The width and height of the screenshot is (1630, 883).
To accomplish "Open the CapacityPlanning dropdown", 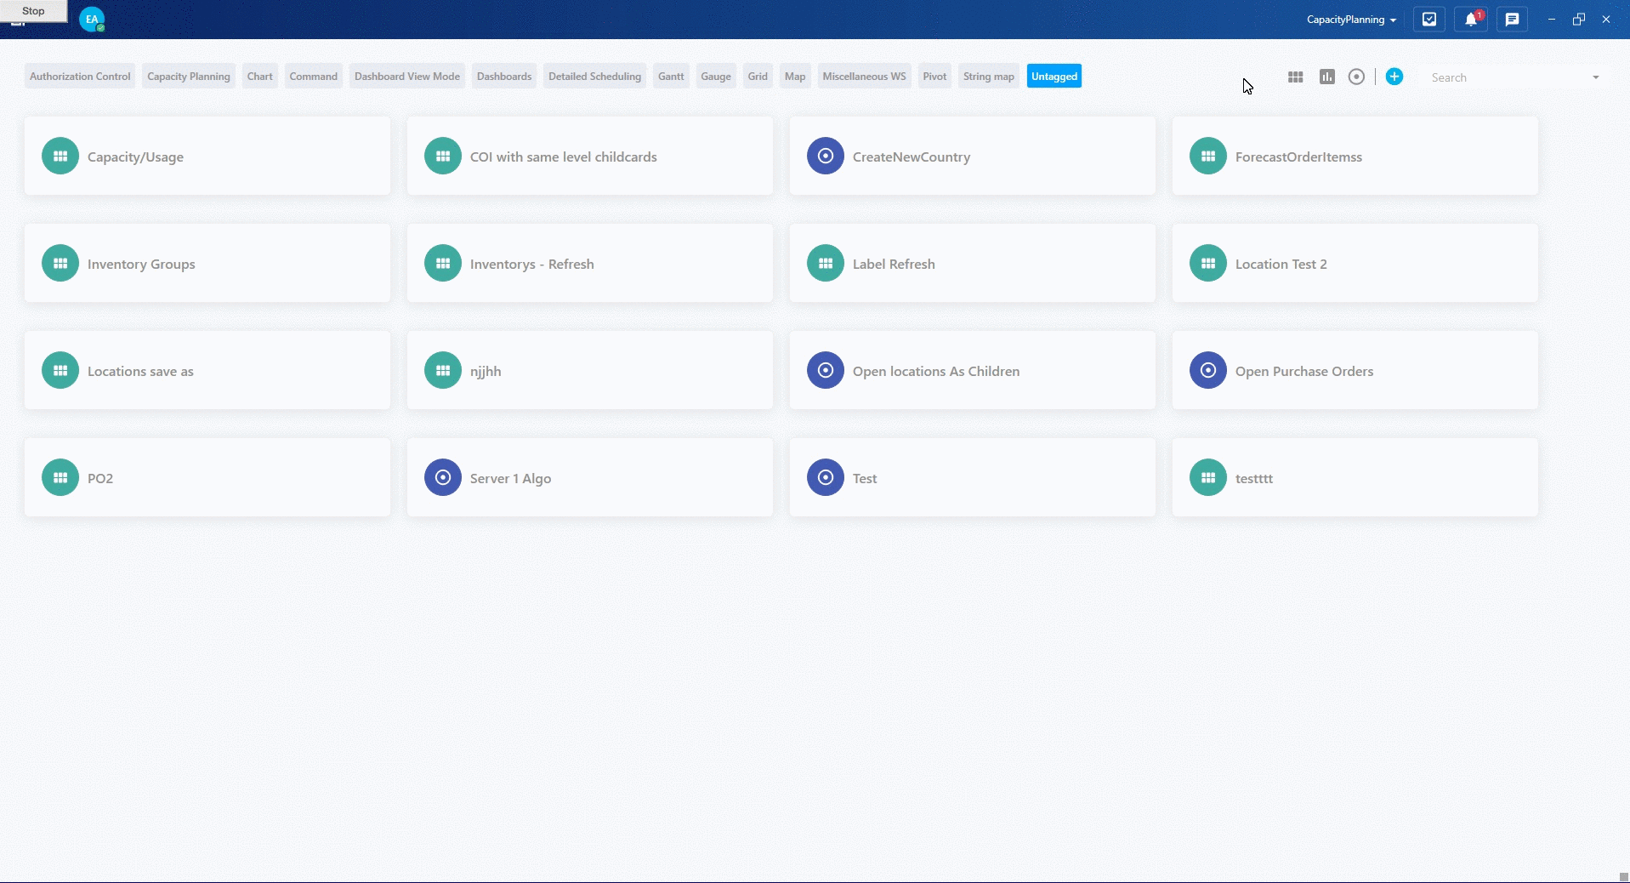I will (1350, 19).
